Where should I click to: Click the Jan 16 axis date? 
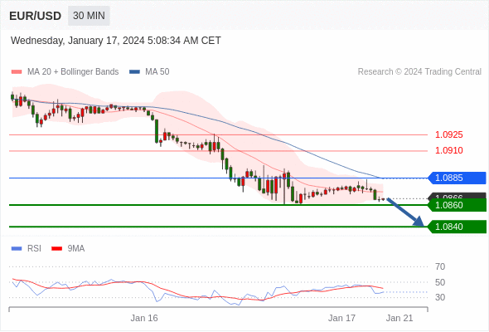[144, 318]
